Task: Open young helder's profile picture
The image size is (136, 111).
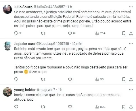Action: [7, 92]
